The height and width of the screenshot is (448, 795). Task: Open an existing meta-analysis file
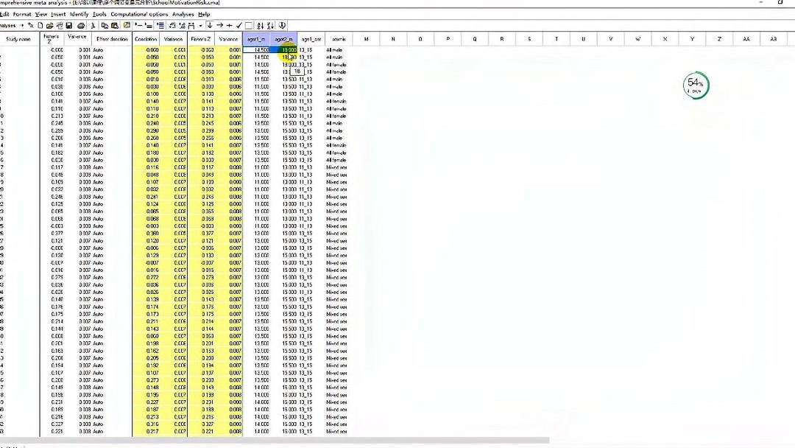click(51, 25)
